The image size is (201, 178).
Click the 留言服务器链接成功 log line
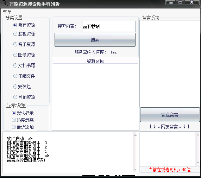coord(26,160)
